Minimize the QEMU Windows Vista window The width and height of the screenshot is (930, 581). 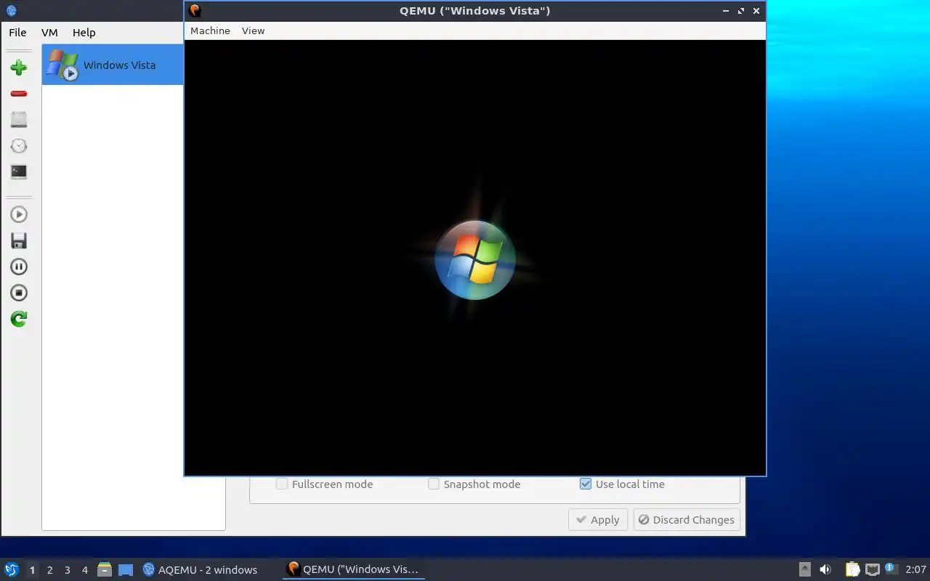pos(727,11)
